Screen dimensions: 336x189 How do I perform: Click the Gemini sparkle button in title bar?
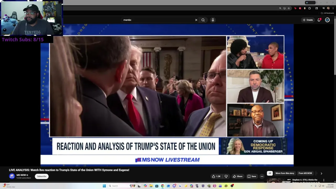pos(310,3)
